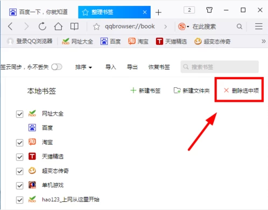Uncheck the 单机游戏 checkbox

(19, 186)
